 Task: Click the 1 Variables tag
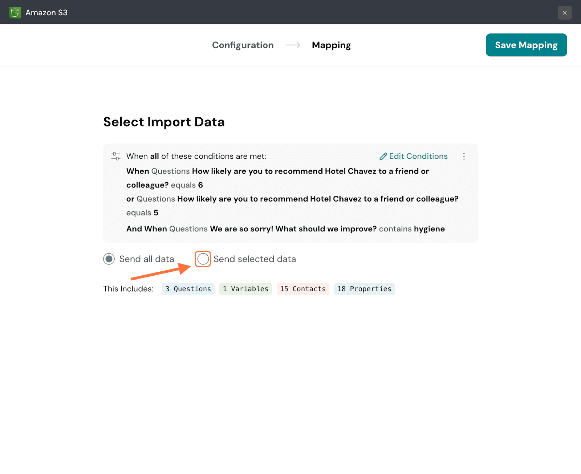click(245, 289)
